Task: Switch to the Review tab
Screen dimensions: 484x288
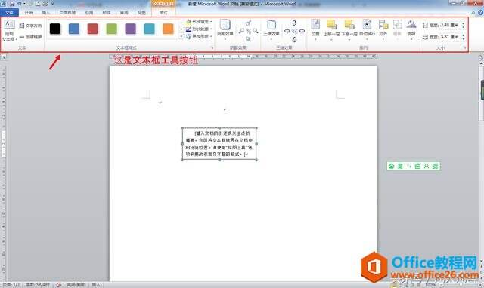Action: [x=124, y=13]
